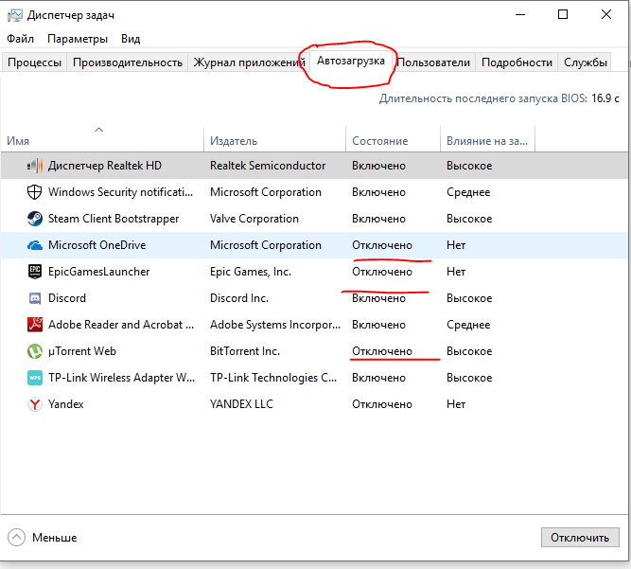Click the Adobe Reader and Acrobat icon
This screenshot has height=569, width=631.
coord(35,325)
